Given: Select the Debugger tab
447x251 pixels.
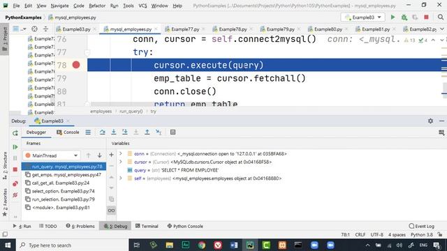Looking at the screenshot, I should 36,132.
